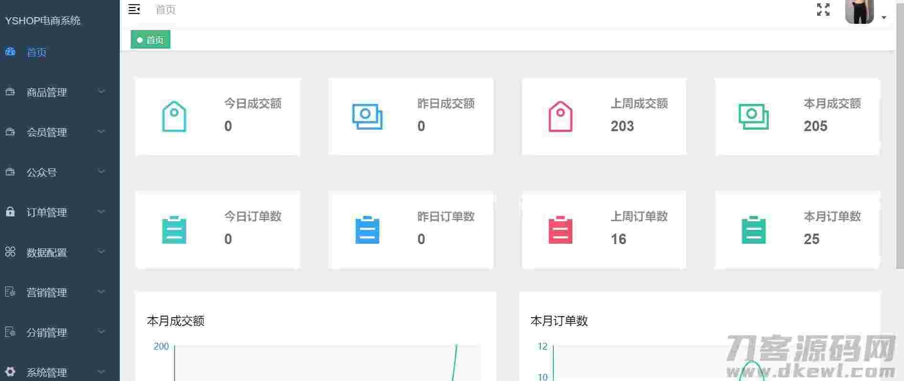Click the 会员管理 sidebar icon
This screenshot has width=904, height=381.
click(10, 132)
